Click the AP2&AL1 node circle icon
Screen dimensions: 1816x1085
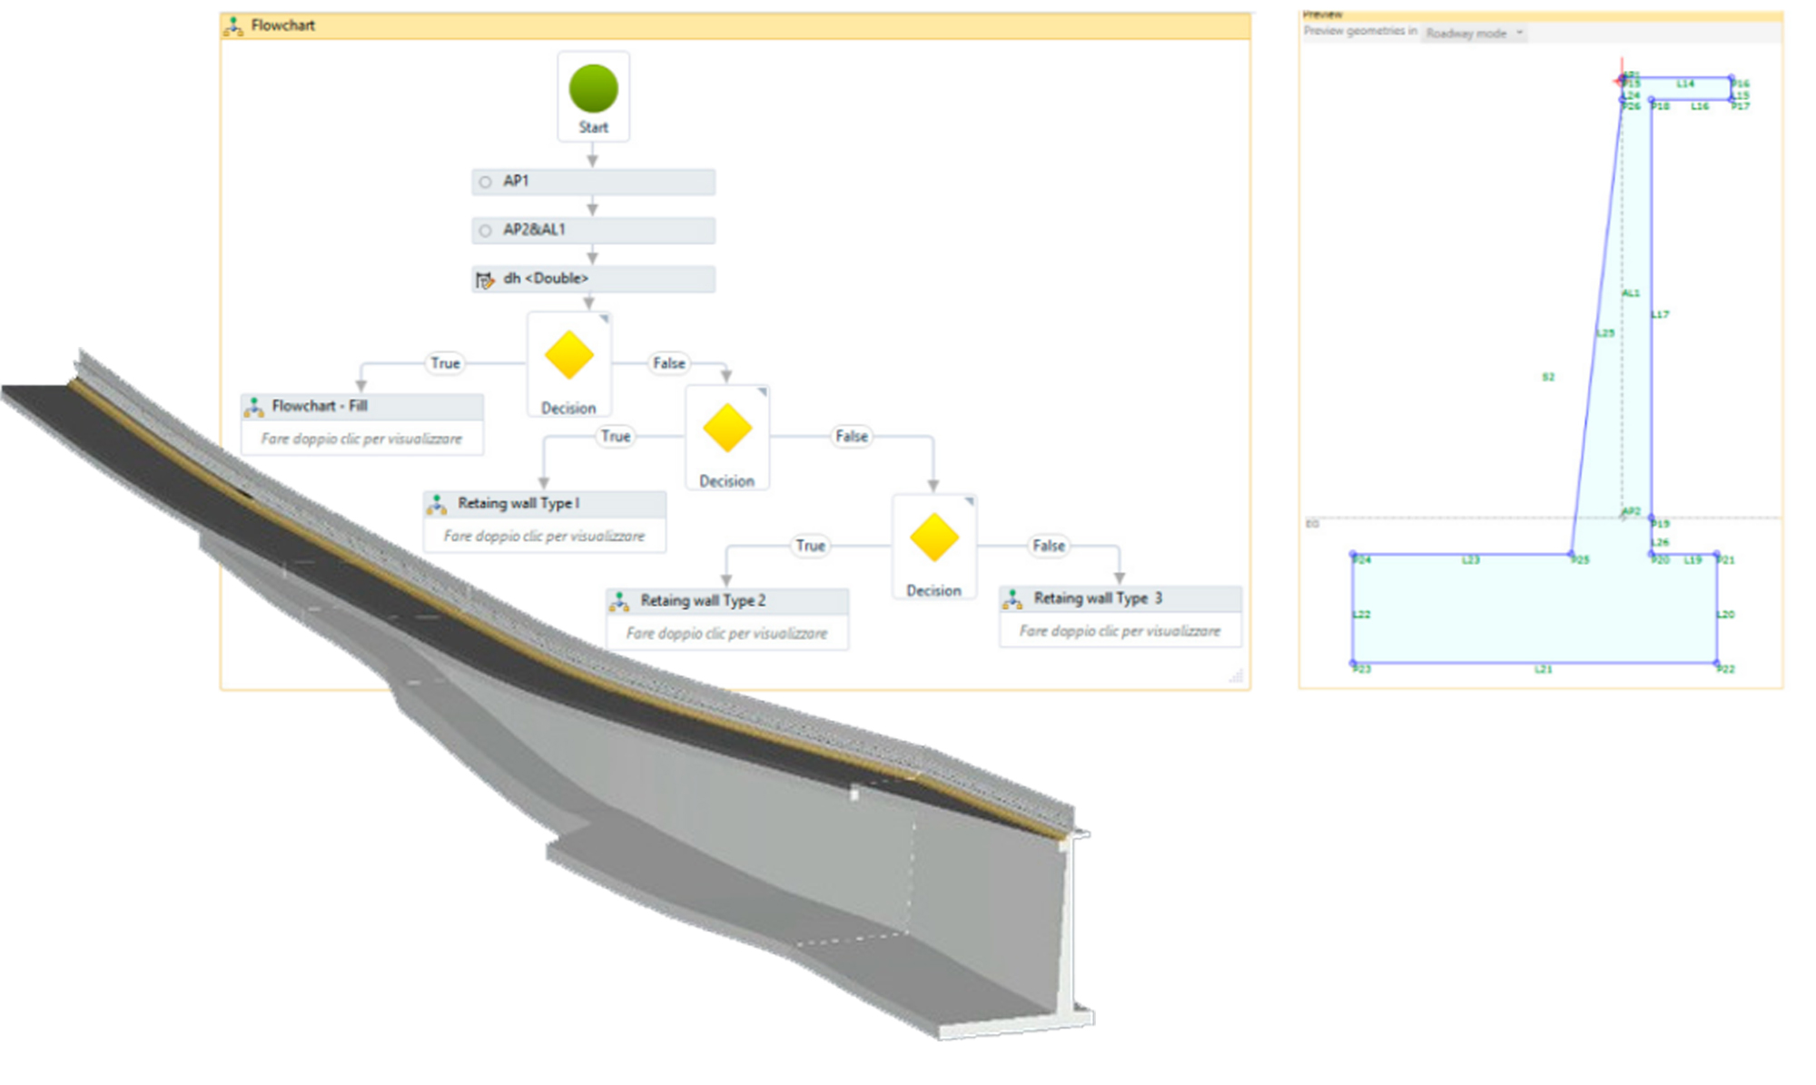(x=486, y=231)
